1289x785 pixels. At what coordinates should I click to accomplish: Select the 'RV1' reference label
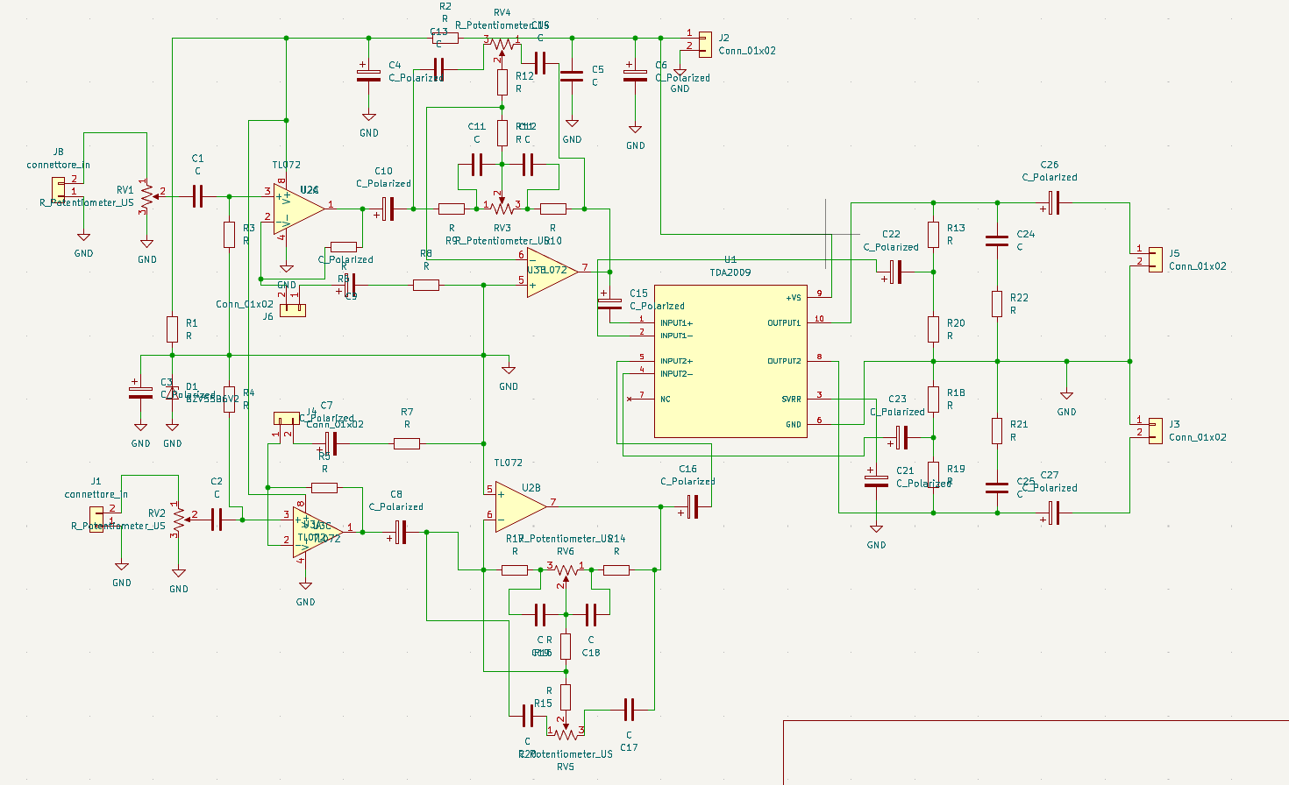tap(125, 190)
